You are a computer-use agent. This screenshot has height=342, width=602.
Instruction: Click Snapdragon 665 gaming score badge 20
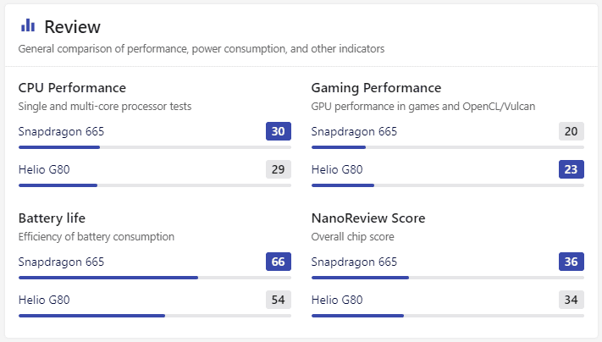click(x=572, y=131)
